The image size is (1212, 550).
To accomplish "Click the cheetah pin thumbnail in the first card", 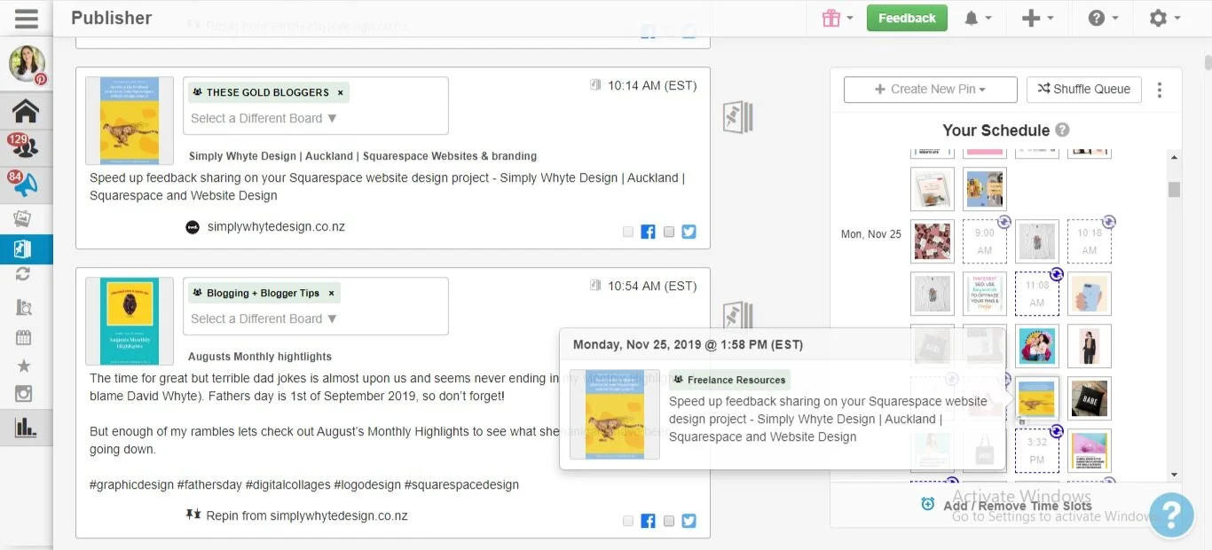I will tap(130, 121).
